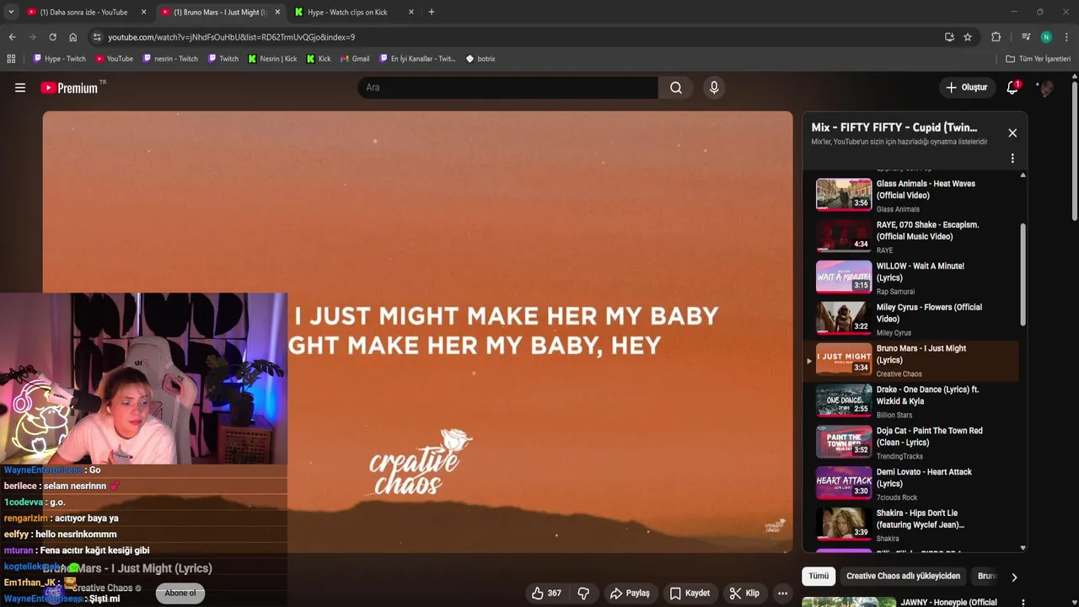The height and width of the screenshot is (607, 1079).
Task: Select Creative Chaos adlı yükleyiciden chip
Action: (x=903, y=577)
